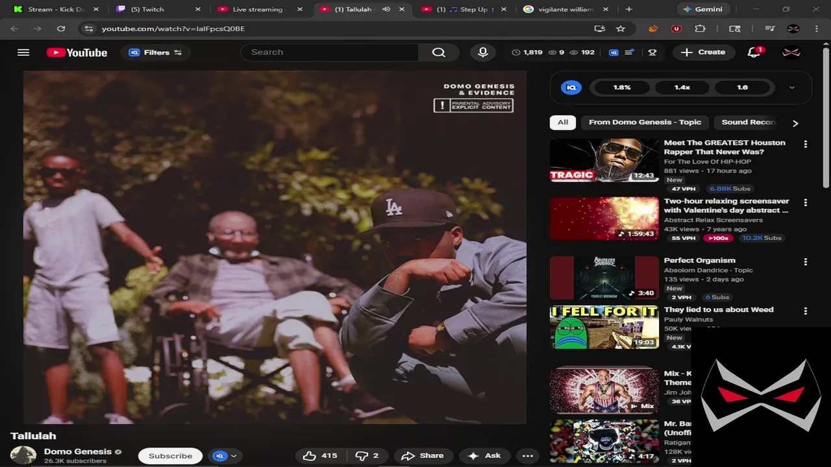This screenshot has width=831, height=467.
Task: Open a new browser tab
Action: 628,9
